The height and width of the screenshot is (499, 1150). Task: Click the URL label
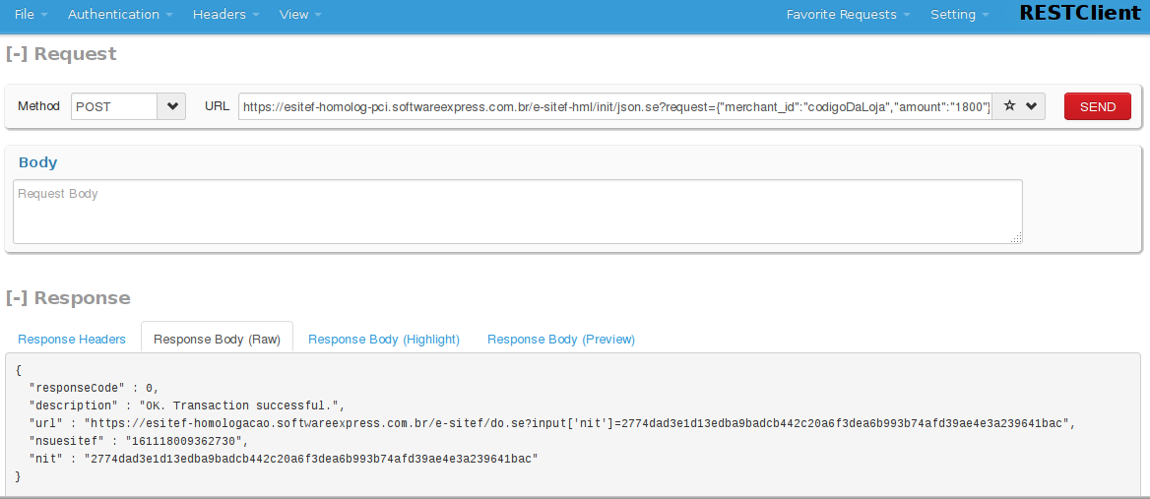[217, 106]
